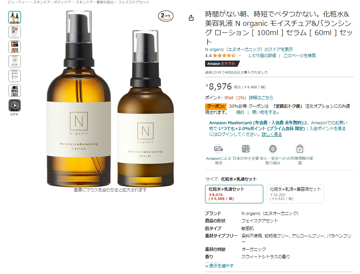
Task: Open フェイスケアセット breadcrumb category
Action: (134, 2)
